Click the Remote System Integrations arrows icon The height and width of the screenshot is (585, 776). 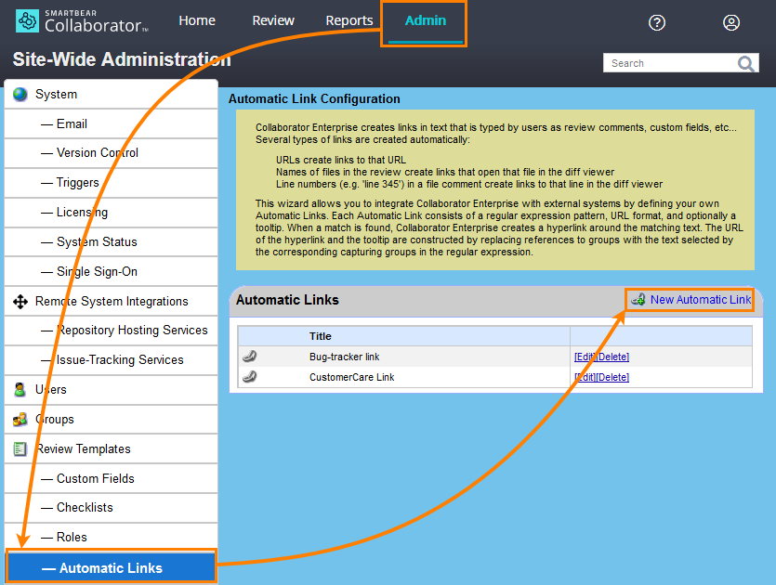click(20, 302)
